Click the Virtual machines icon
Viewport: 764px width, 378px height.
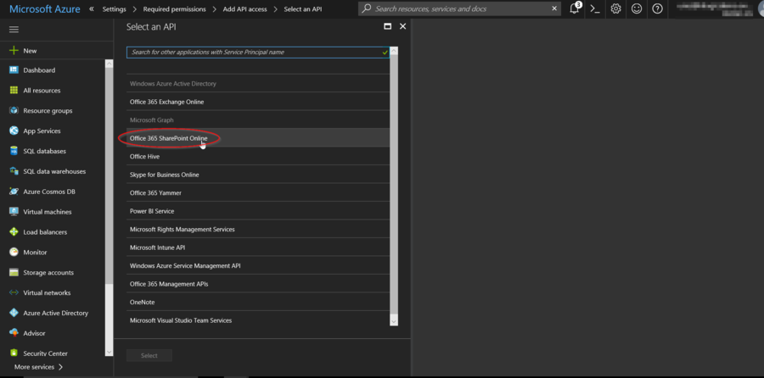(x=14, y=212)
